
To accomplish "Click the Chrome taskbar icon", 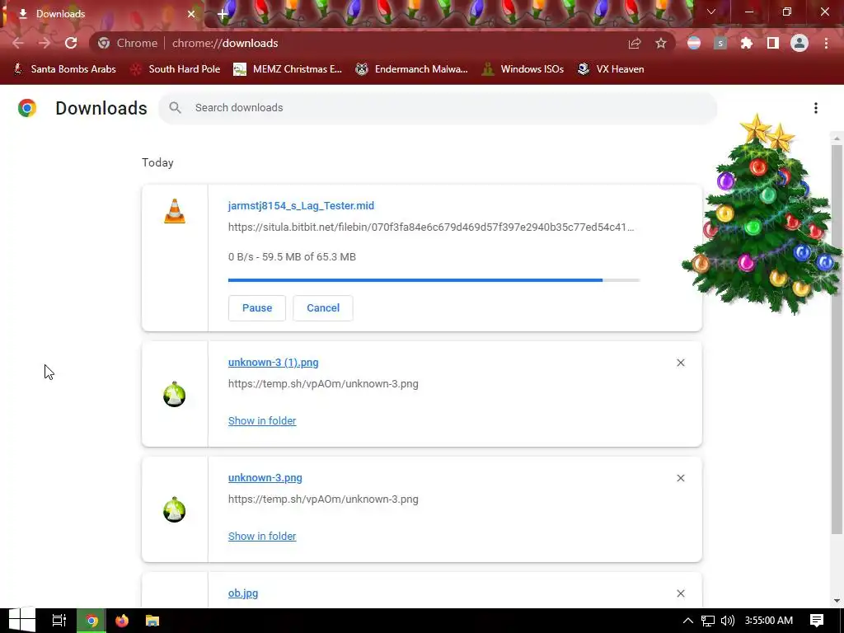I will point(91,621).
